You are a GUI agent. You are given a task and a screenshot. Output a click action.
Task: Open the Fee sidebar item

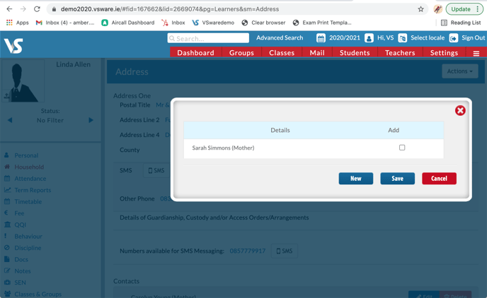pyautogui.click(x=19, y=213)
